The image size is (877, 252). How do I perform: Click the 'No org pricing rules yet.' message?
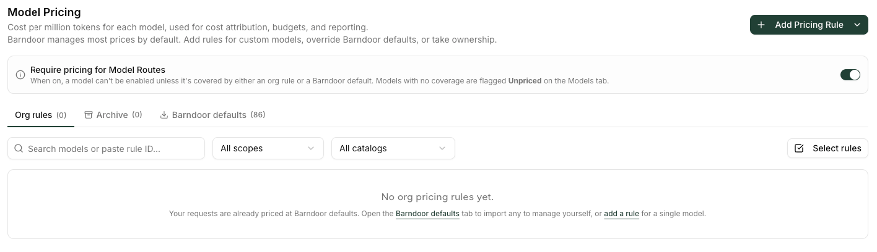click(437, 197)
